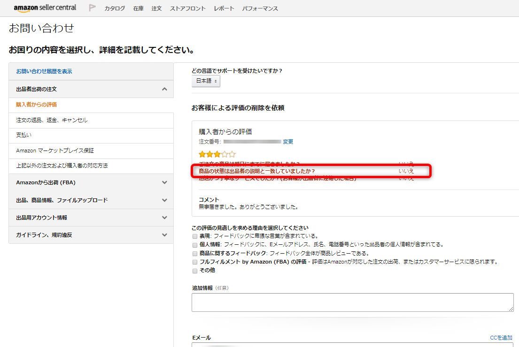This screenshot has width=519, height=347.
Task: Open the 日本語 language dropdown
Action: pos(206,81)
